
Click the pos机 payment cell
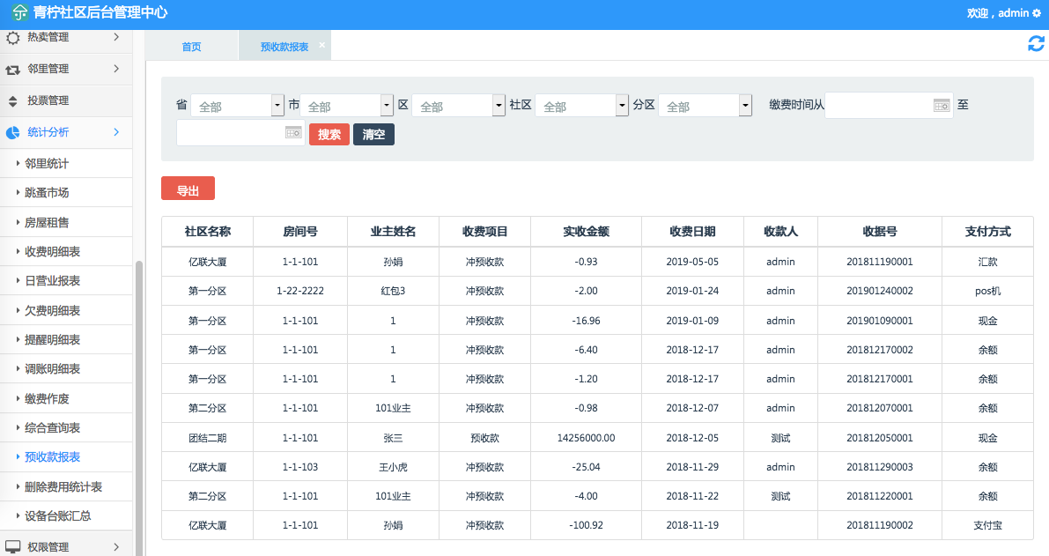(x=987, y=291)
